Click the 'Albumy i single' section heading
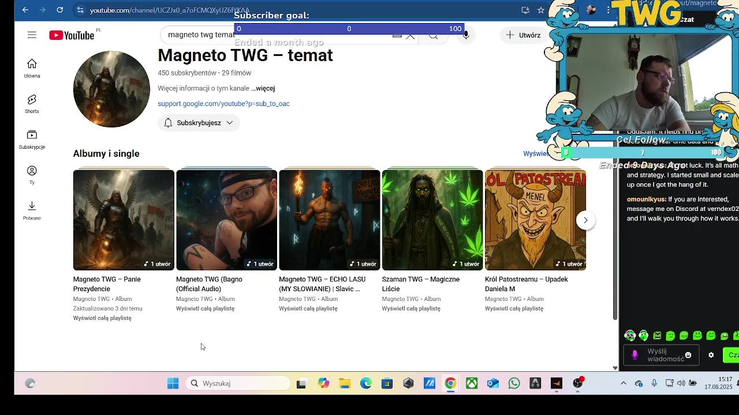This screenshot has height=415, width=739. click(106, 153)
